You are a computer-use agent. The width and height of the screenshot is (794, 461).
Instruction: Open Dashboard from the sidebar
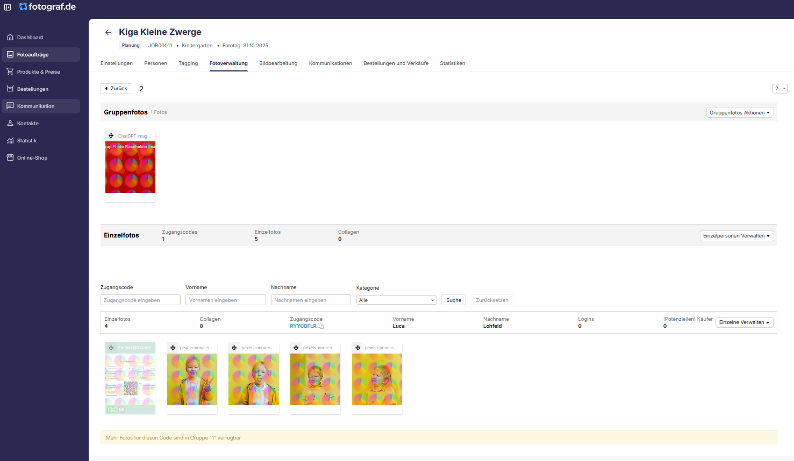pos(41,38)
